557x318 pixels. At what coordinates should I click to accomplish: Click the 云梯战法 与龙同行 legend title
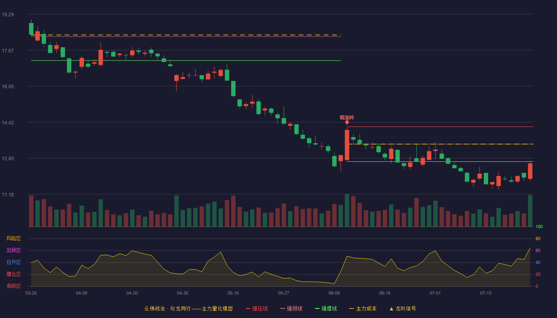[188, 308]
